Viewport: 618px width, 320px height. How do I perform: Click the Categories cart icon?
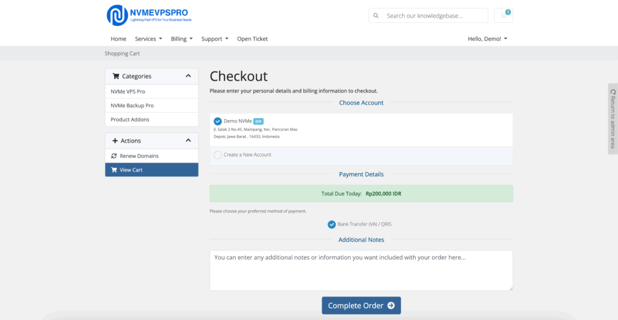point(116,76)
